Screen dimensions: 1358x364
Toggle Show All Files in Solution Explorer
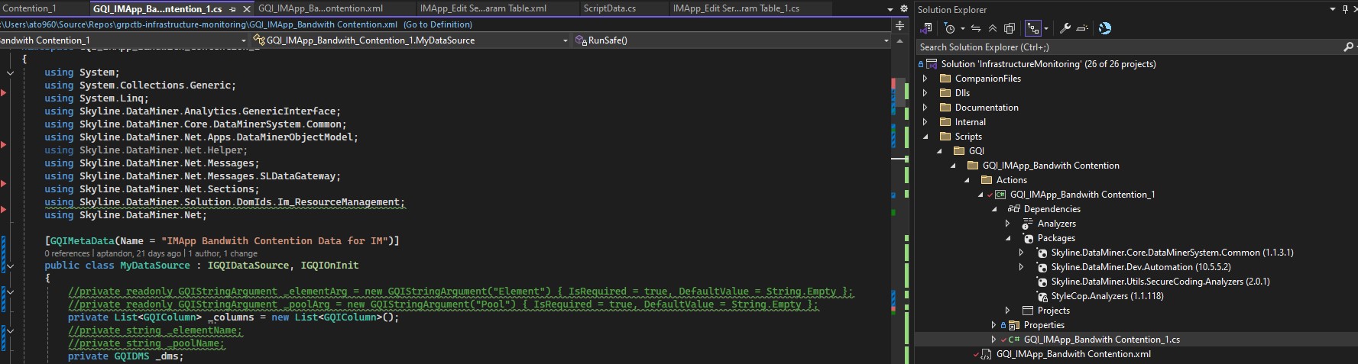(1010, 28)
